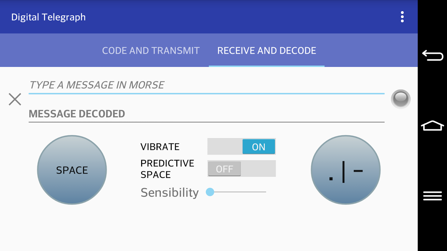Screen dimensions: 447x251
Task: Select the RECEIVE AND DECODE tab
Action: coord(267,51)
